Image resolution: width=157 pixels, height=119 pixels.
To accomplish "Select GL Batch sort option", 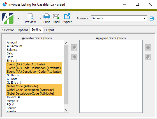I will [13, 75].
